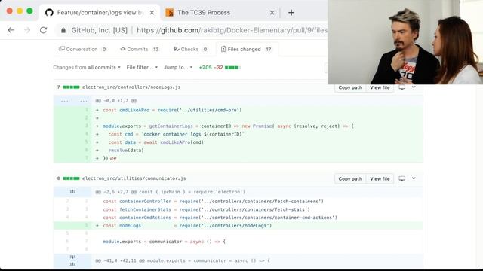Open a new browser tab with the plus icon
The width and height of the screenshot is (483, 271).
coord(291,13)
